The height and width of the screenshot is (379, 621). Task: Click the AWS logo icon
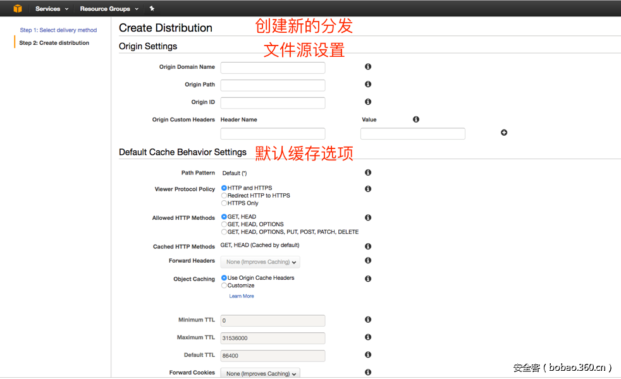(17, 8)
